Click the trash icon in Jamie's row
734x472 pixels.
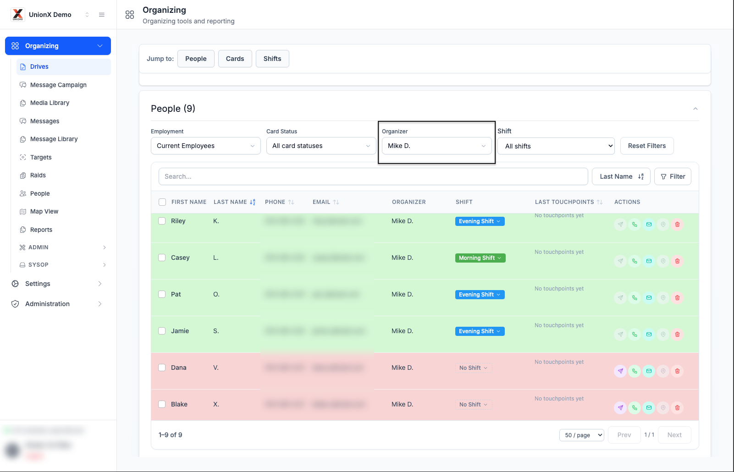click(677, 335)
